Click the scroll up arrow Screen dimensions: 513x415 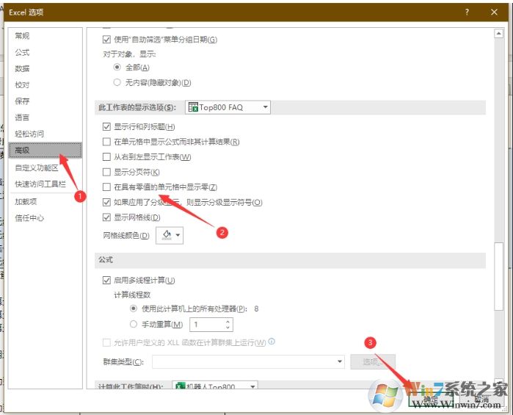498,33
